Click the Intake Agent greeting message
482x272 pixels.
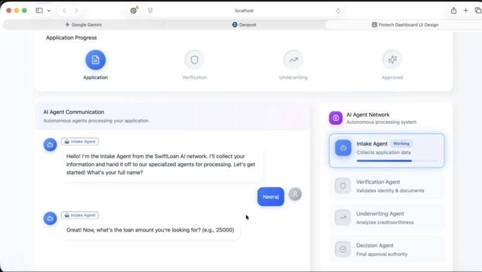pos(162,165)
